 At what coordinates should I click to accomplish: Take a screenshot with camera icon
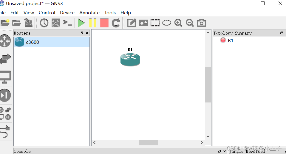(202, 23)
